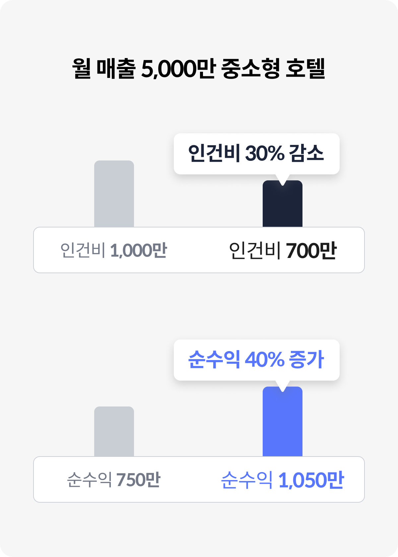This screenshot has height=557, width=398.
Task: Select the 순수익 750만 label
Action: (114, 480)
